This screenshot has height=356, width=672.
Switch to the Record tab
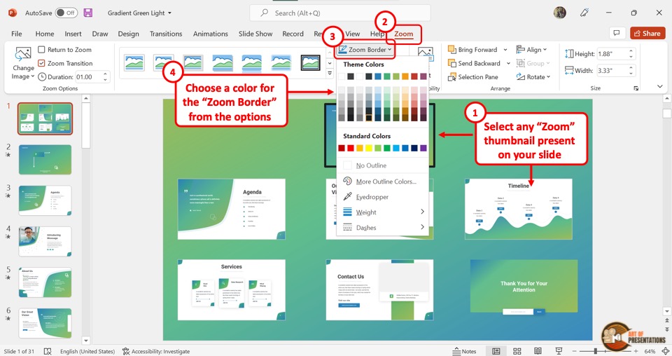tap(293, 34)
